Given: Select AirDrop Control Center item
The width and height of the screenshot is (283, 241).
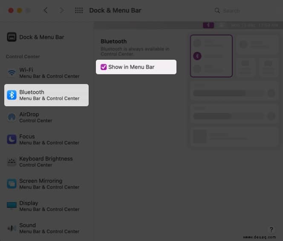Looking at the screenshot, I should [x=46, y=117].
